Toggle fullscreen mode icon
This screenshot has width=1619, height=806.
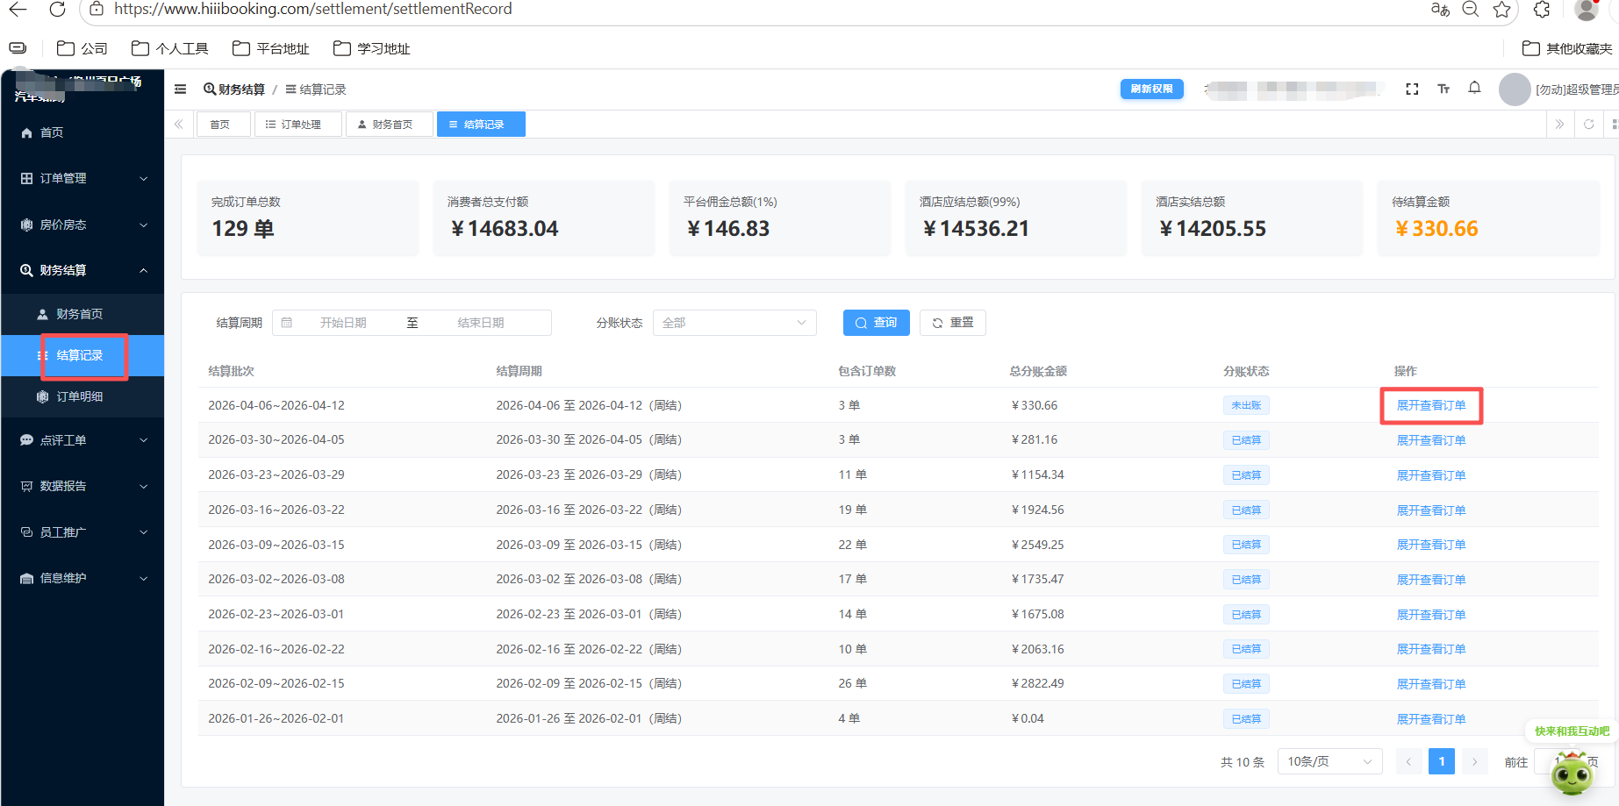(1412, 89)
